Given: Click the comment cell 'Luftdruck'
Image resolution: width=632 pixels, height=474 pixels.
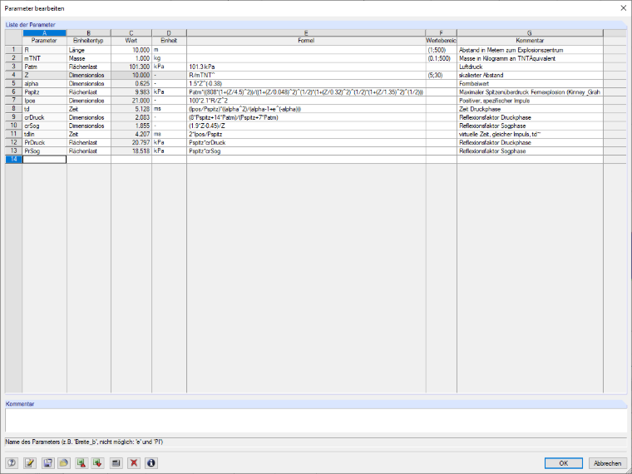Looking at the screenshot, I should pyautogui.click(x=530, y=67).
